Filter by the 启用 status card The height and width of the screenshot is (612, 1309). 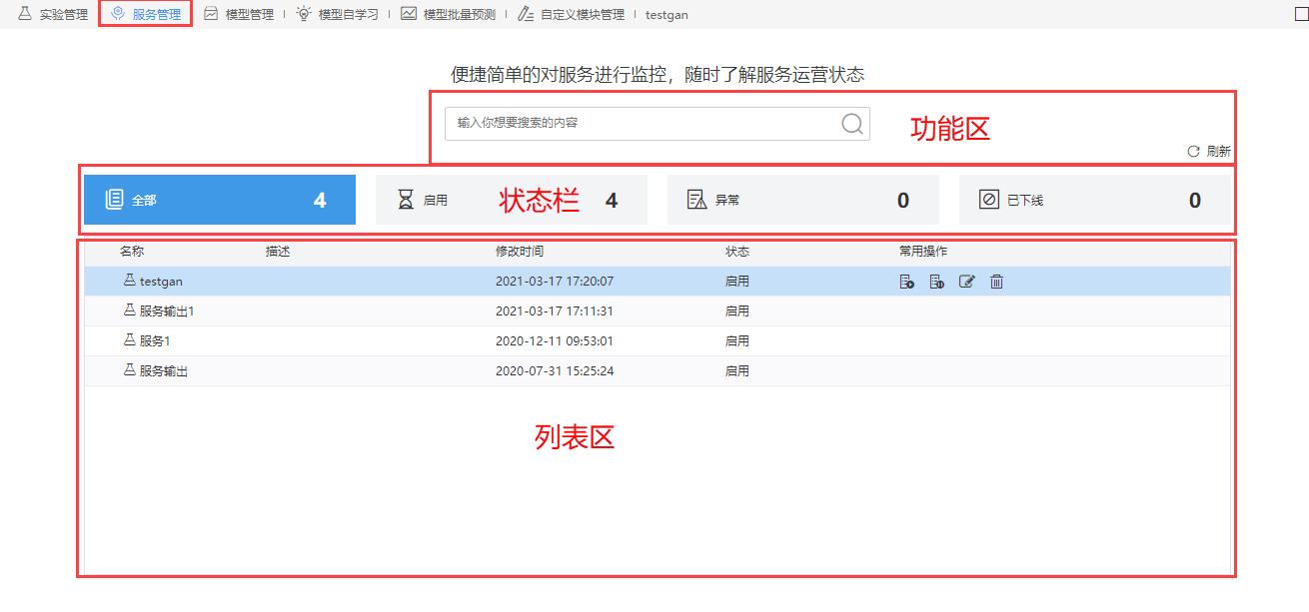[512, 200]
